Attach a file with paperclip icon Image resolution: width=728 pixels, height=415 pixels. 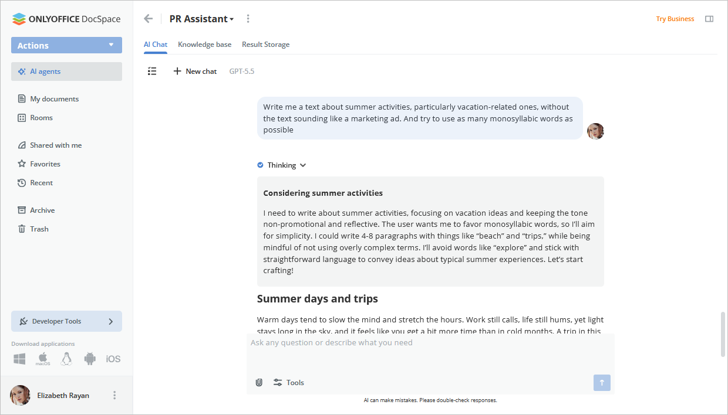(x=259, y=383)
